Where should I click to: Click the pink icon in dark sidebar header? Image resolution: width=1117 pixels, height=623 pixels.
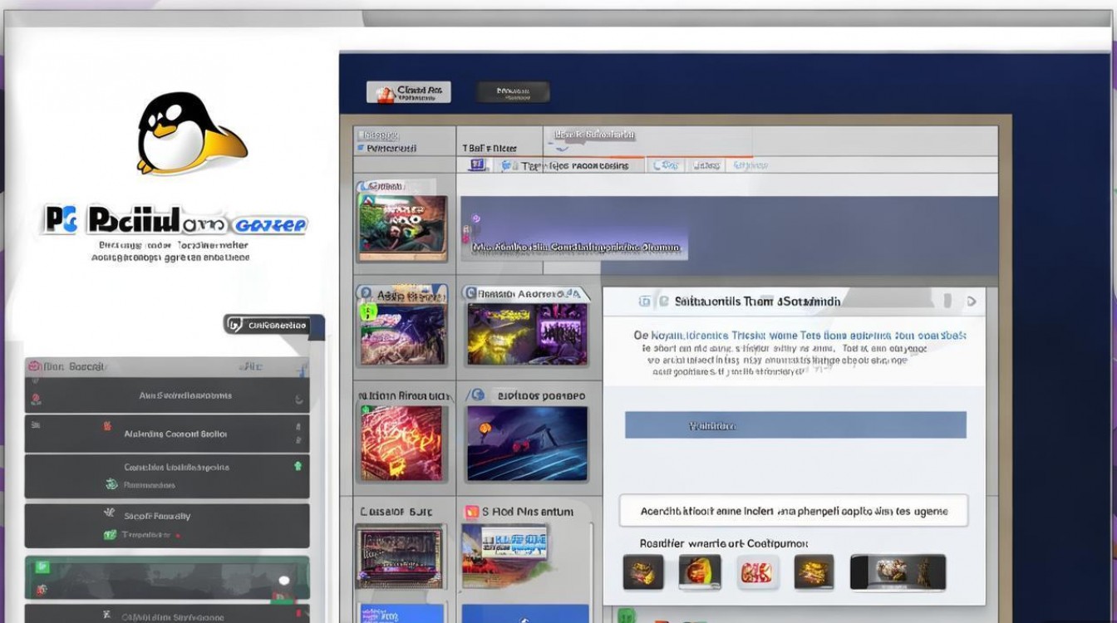point(35,366)
